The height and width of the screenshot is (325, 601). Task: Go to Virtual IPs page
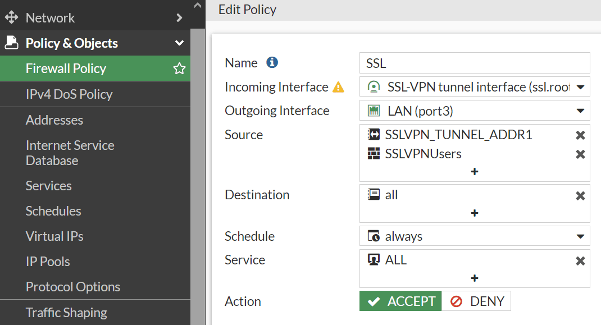click(54, 236)
